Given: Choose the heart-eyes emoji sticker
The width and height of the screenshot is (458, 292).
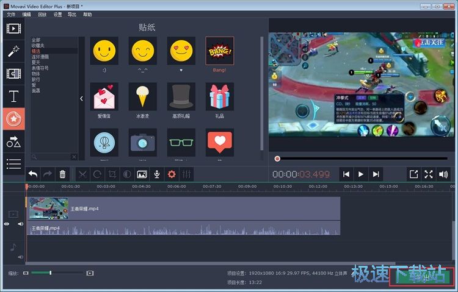Looking at the screenshot, I should (x=181, y=51).
